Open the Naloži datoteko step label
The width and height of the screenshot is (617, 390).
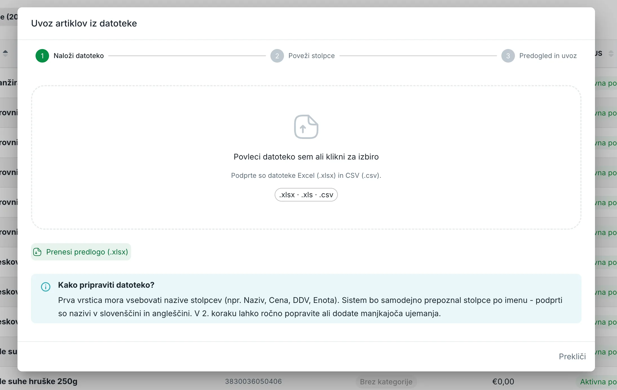(x=79, y=56)
